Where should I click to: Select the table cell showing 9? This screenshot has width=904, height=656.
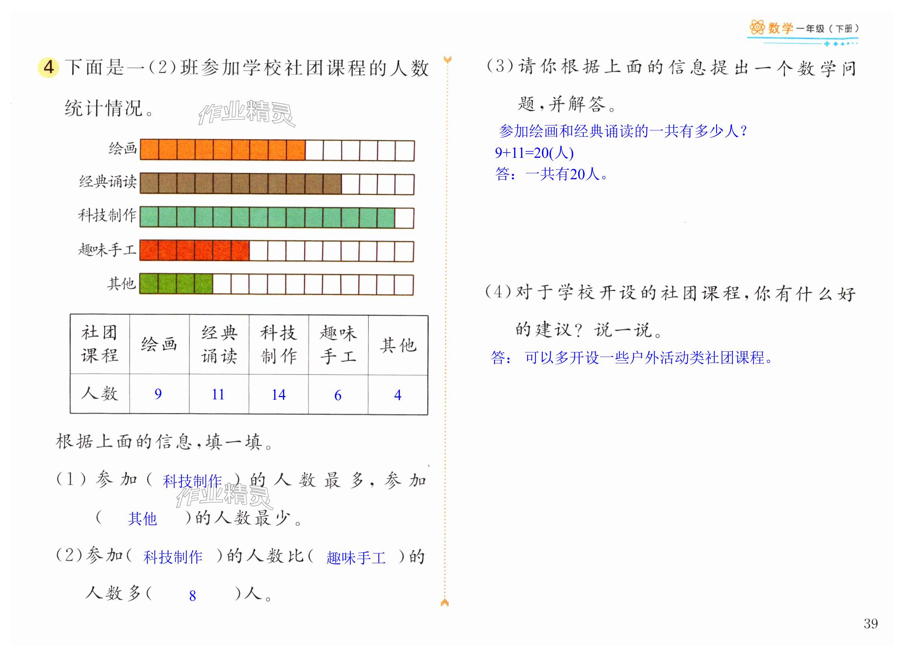pos(158,394)
